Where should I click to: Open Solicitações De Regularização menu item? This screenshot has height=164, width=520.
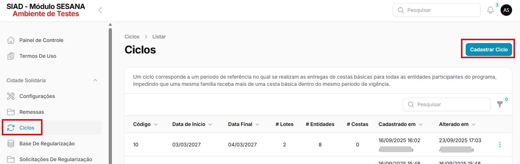click(55, 159)
